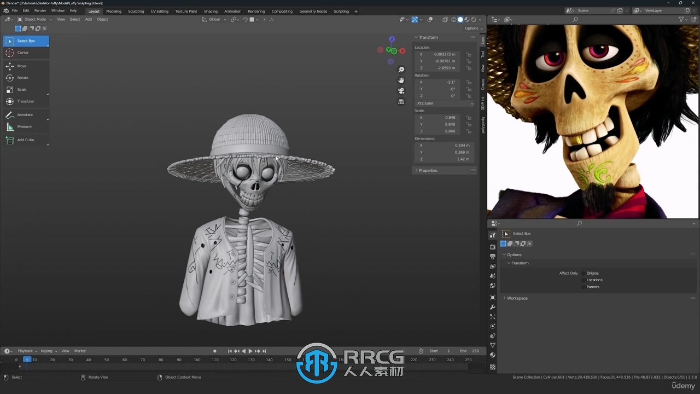700x394 pixels.
Task: Open the Object Mode dropdown
Action: pos(34,19)
